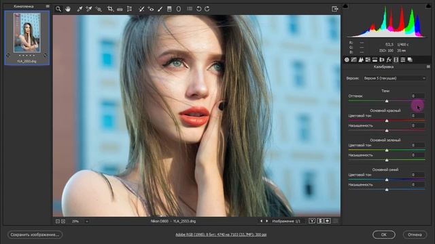435x244 pixels.
Task: Open the Snapshots panel tab
Action: pos(410,60)
